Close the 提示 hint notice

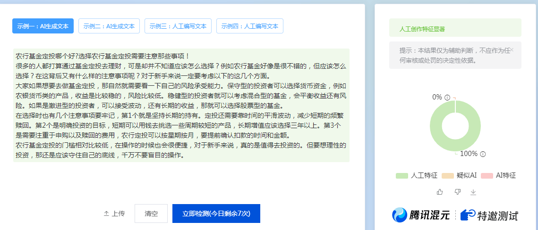coord(512,50)
